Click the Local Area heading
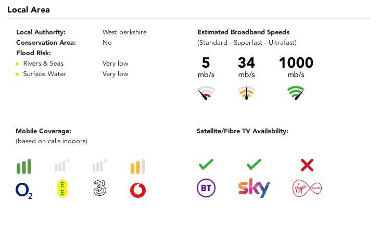380x225 pixels. 29,10
